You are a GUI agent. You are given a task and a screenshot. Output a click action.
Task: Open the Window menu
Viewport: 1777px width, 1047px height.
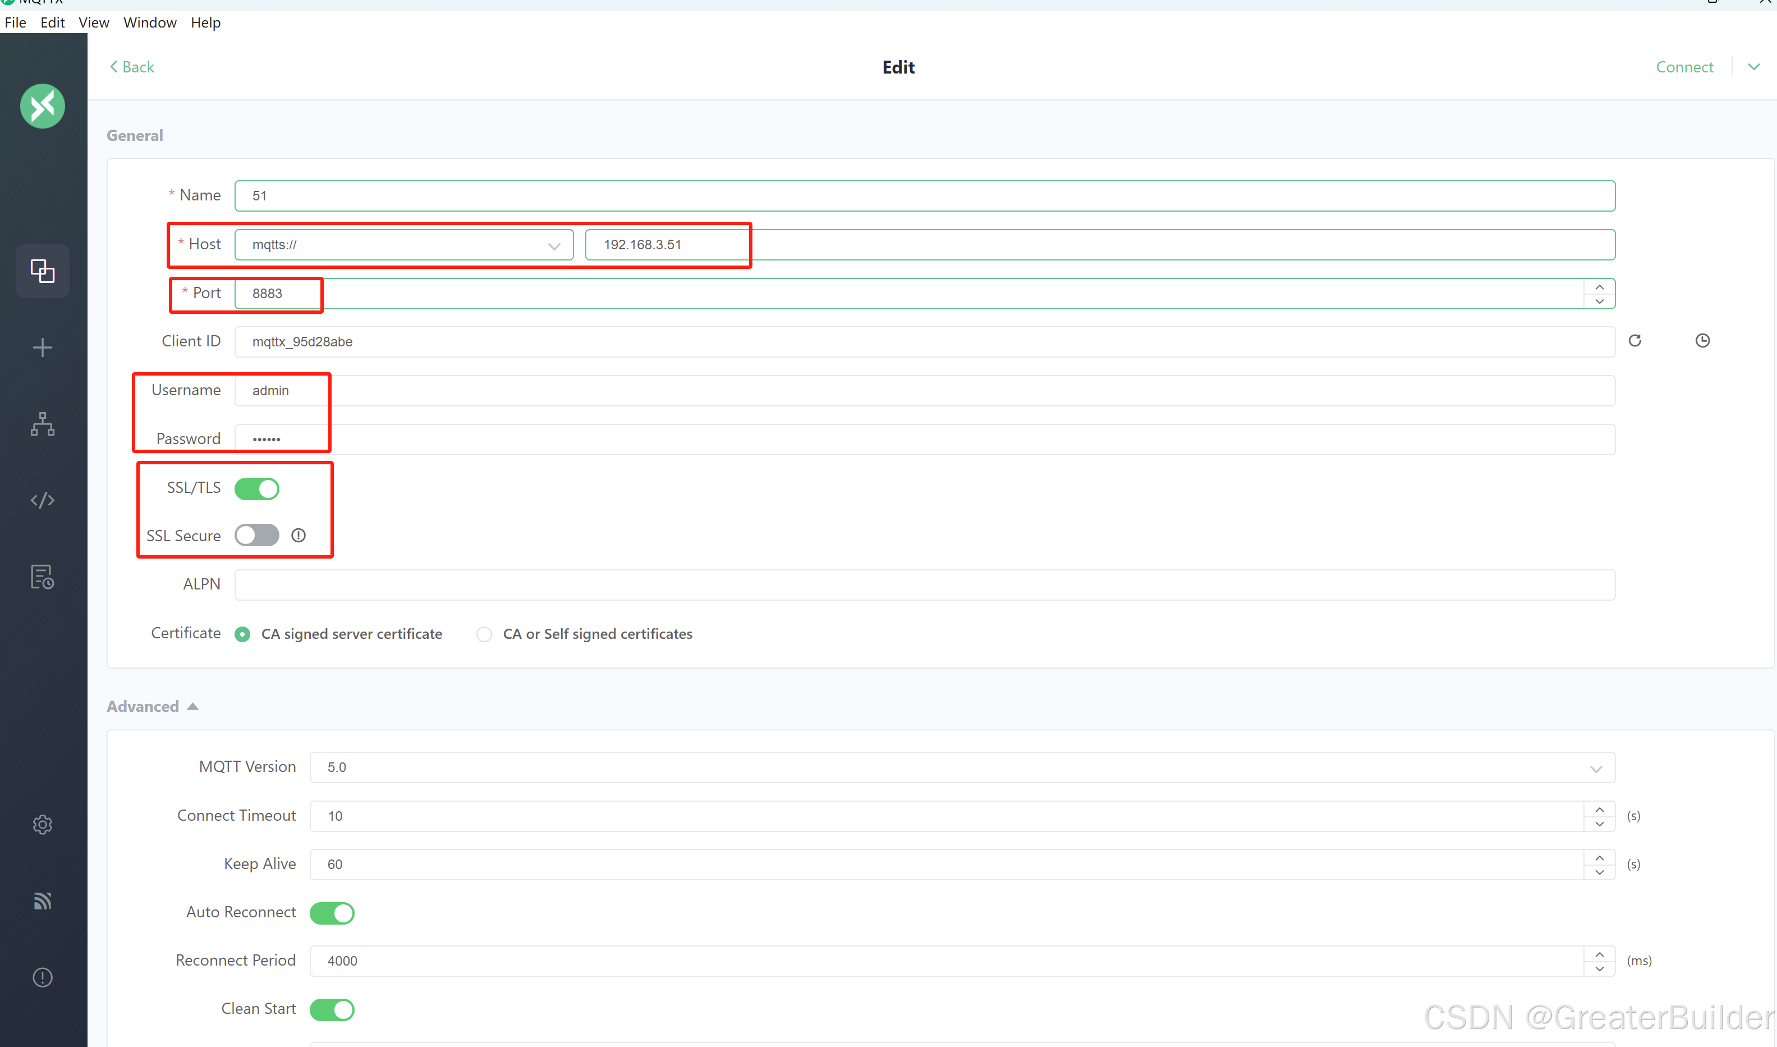(x=149, y=22)
